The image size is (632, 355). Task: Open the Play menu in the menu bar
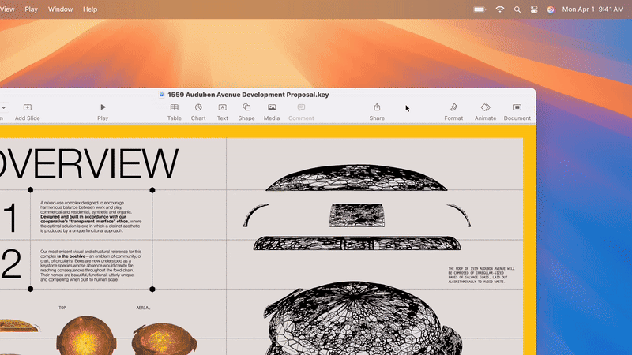[31, 9]
